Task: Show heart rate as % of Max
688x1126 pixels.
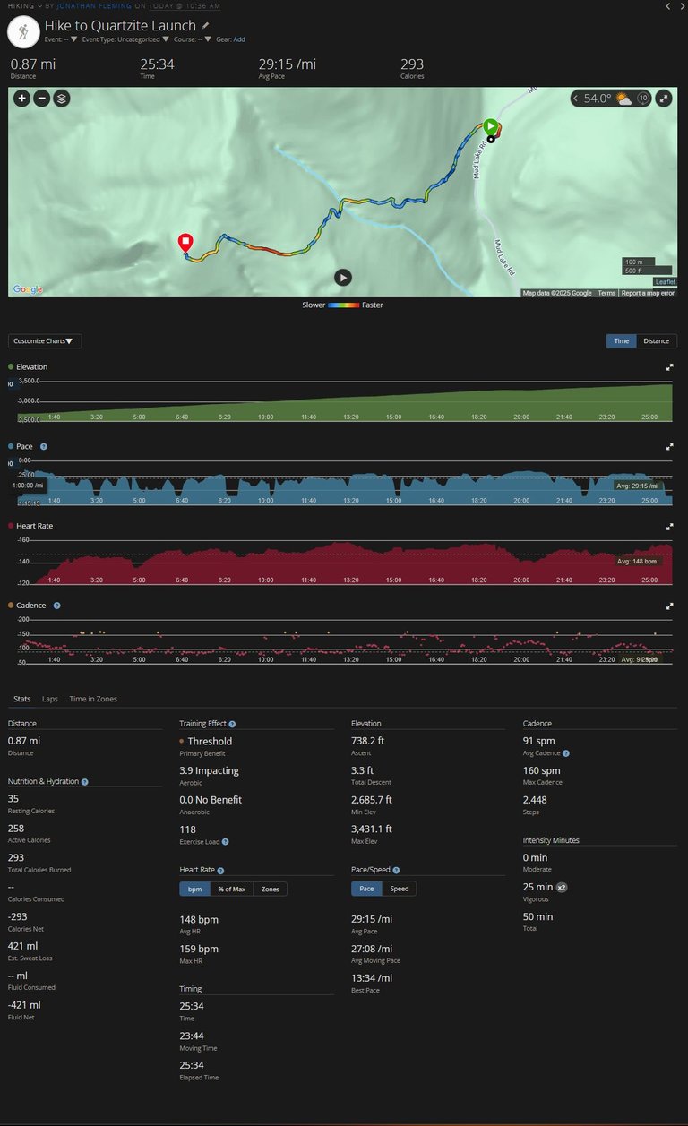Action: coord(232,889)
